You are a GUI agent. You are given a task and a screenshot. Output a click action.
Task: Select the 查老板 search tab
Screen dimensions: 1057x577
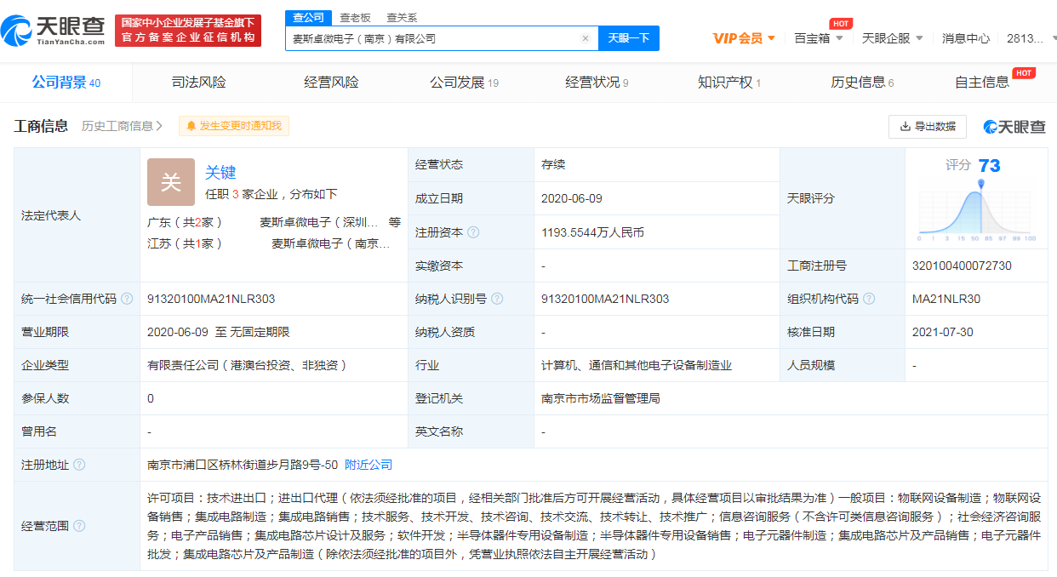click(355, 17)
